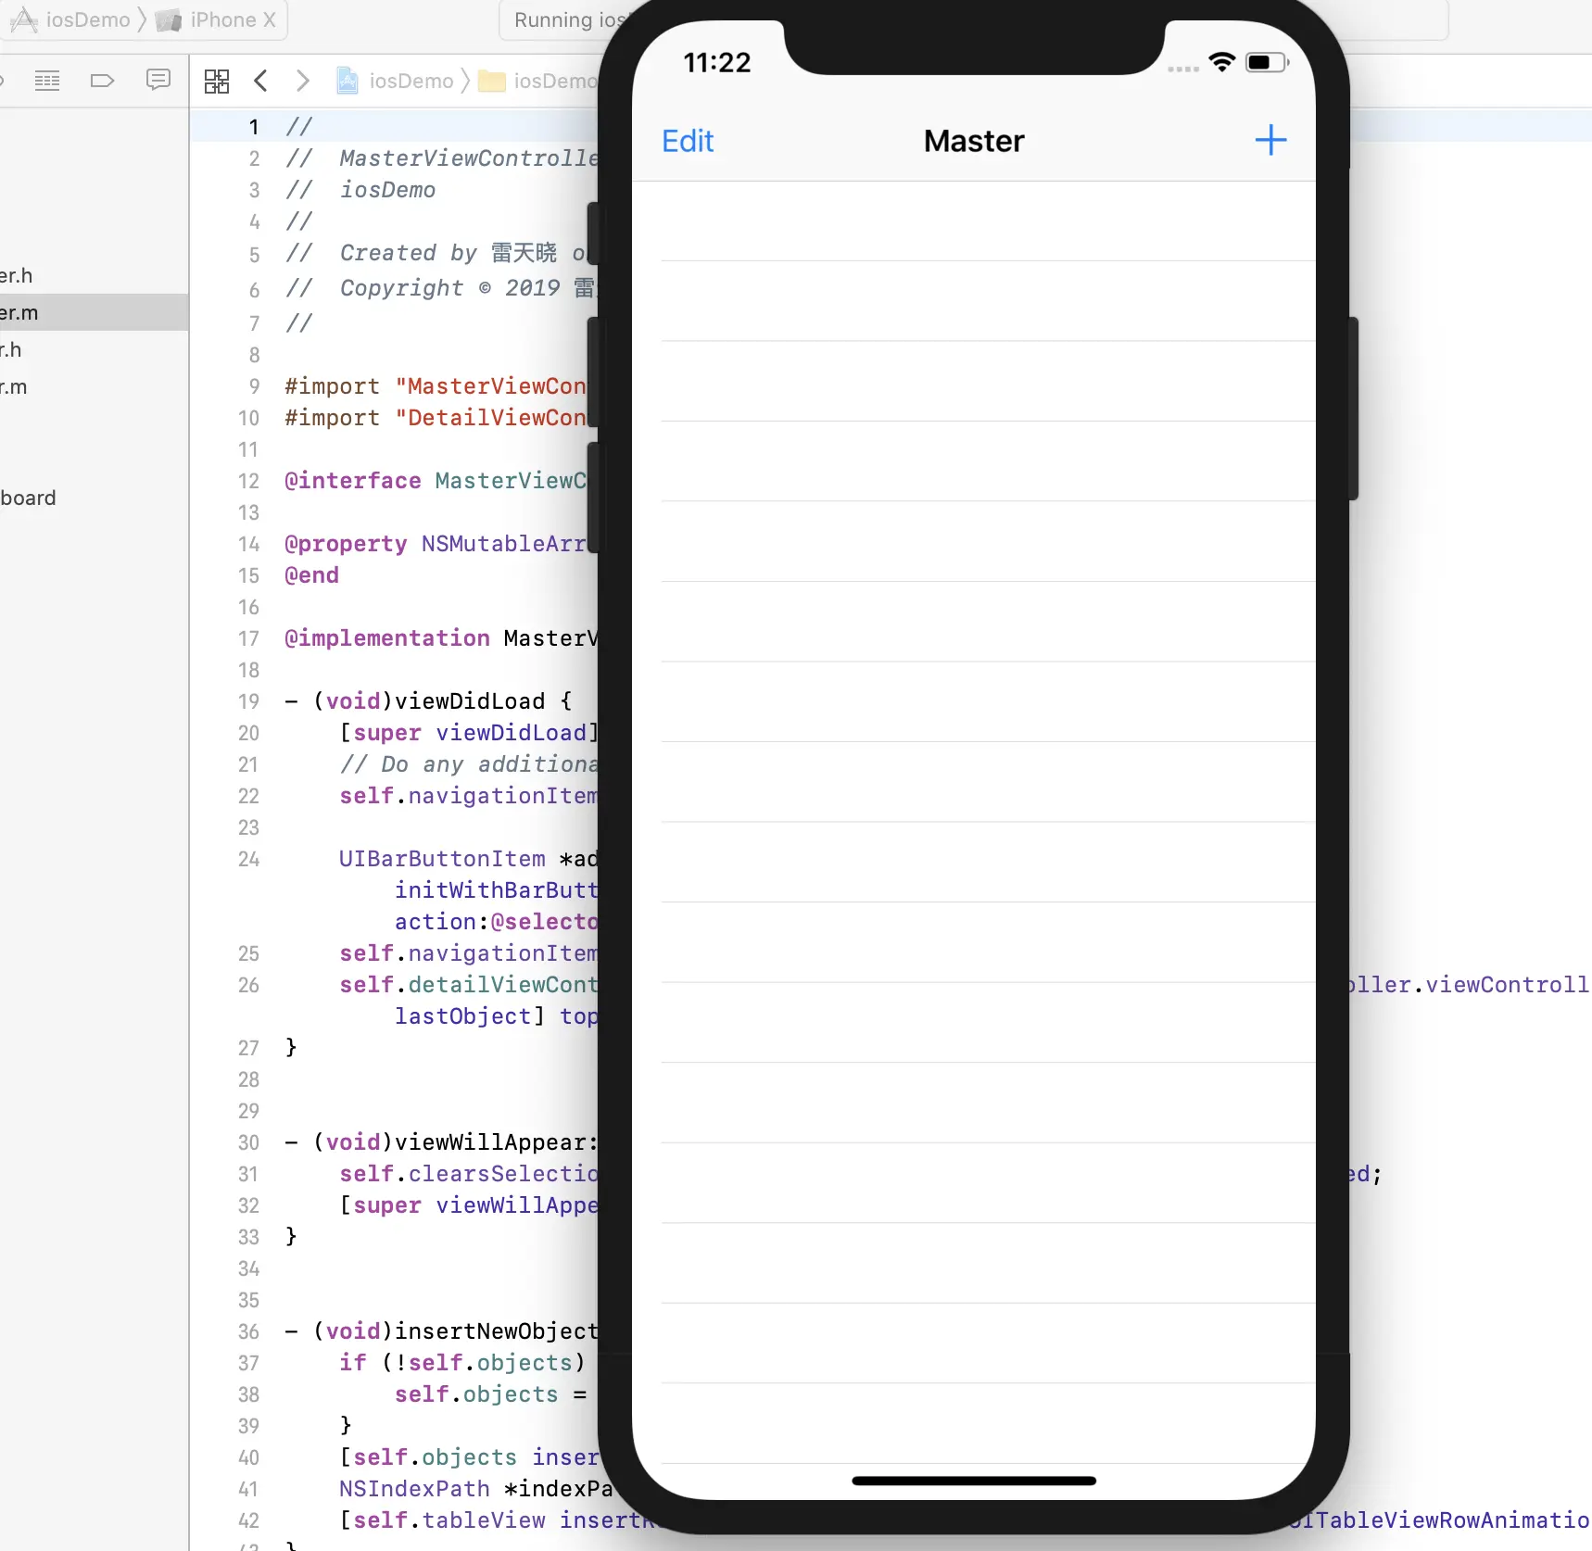Open the related items grid menu icon

click(x=217, y=82)
